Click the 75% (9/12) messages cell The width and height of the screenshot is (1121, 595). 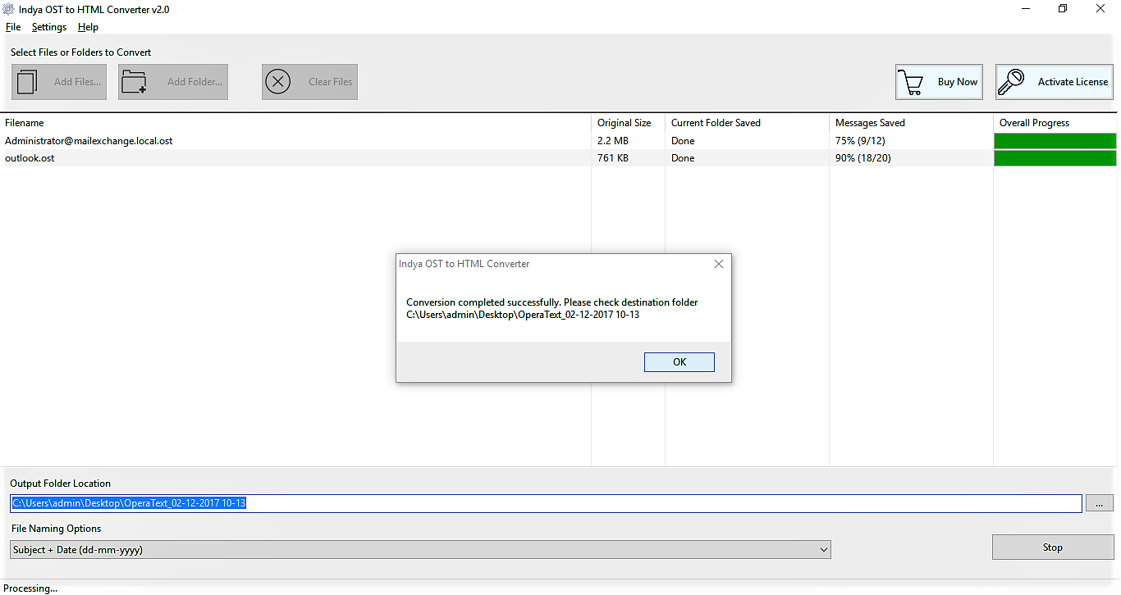860,141
